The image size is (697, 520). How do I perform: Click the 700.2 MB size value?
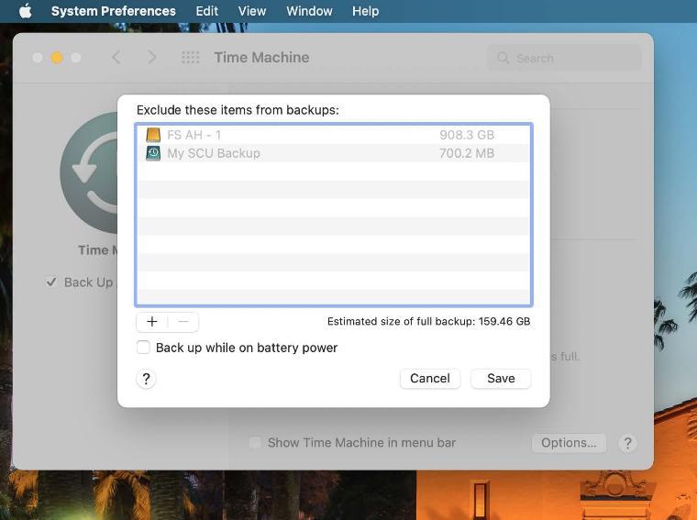point(467,153)
